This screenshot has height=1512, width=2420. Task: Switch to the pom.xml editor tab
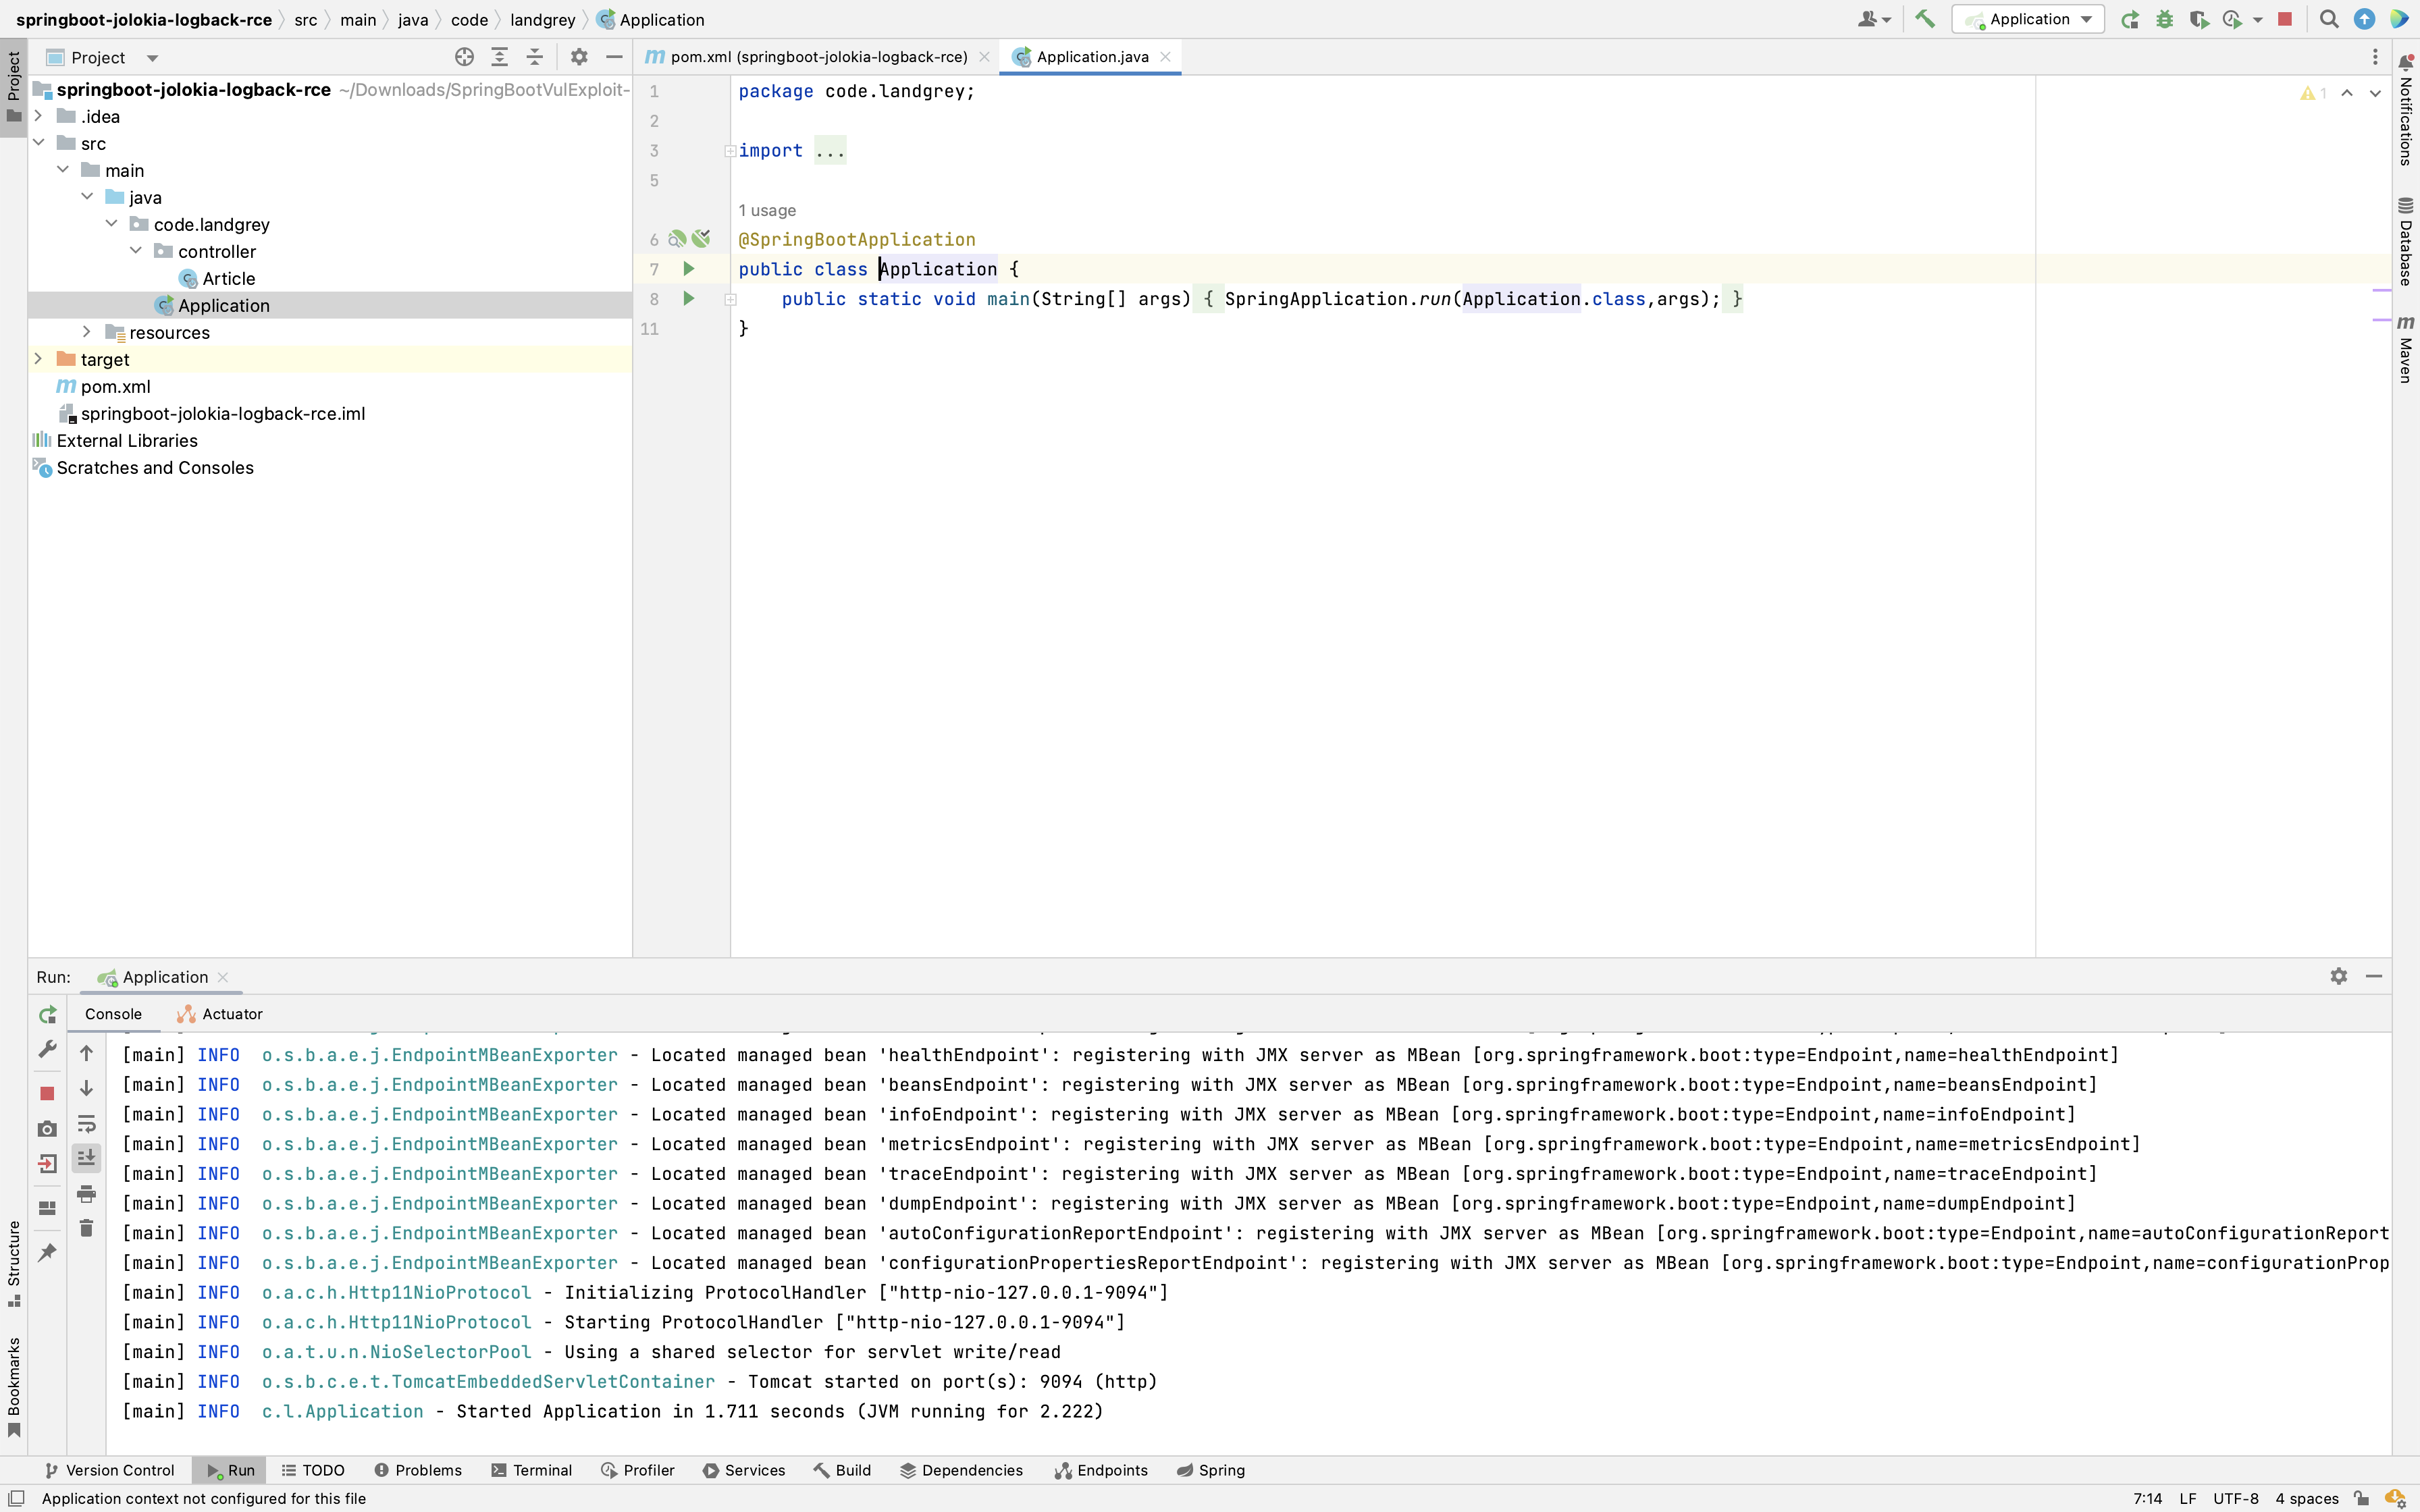click(817, 57)
